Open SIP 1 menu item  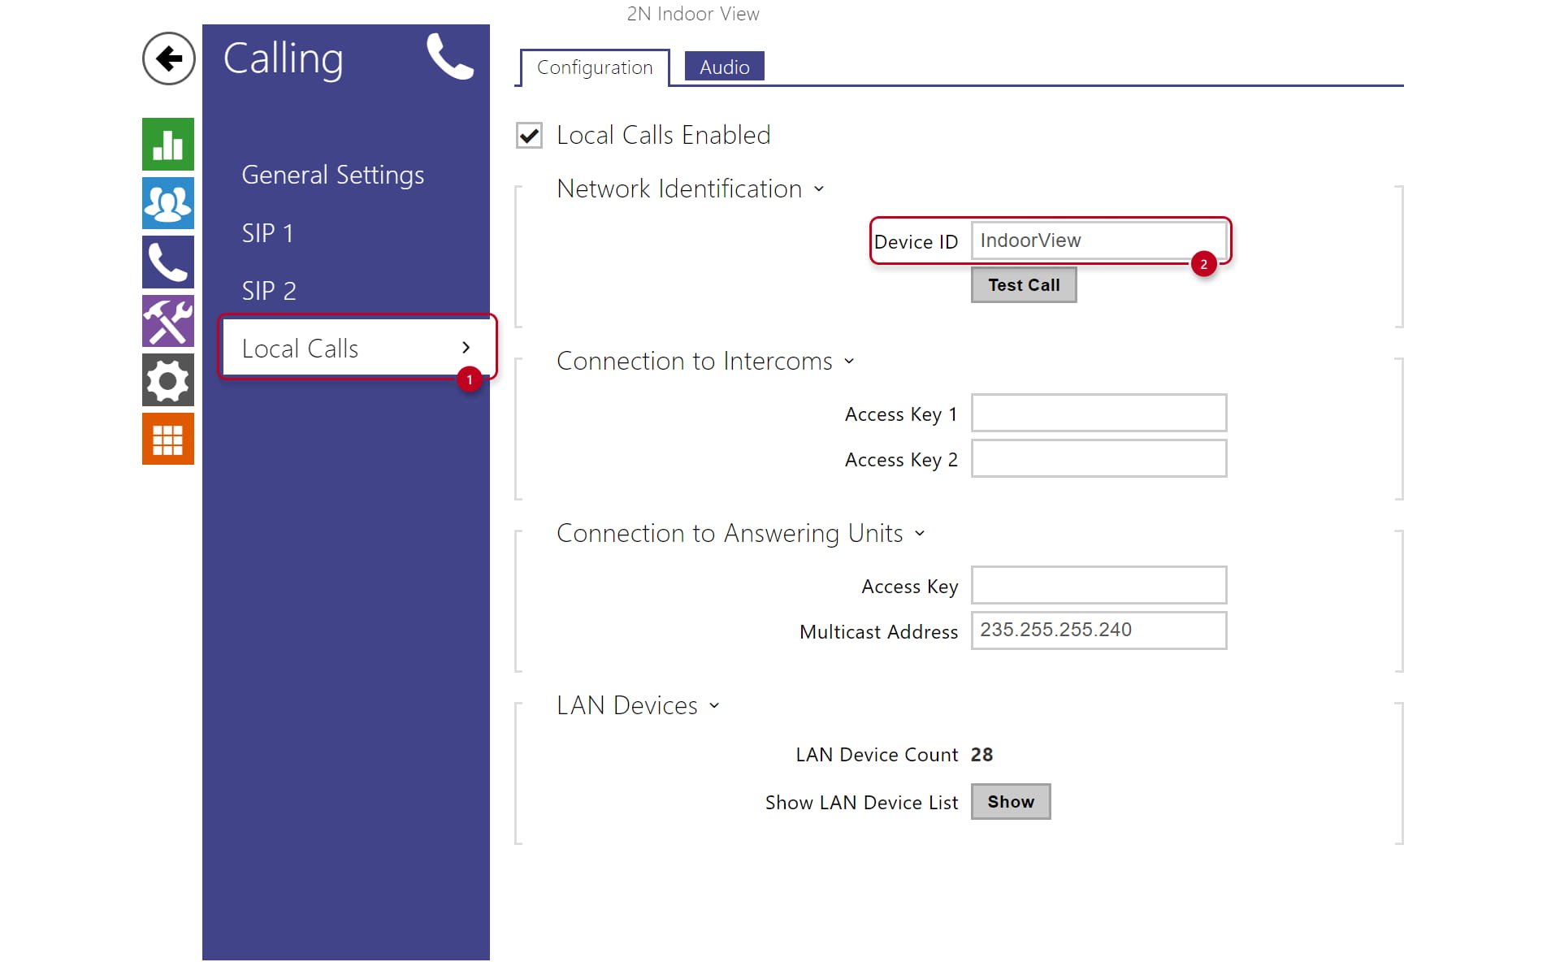click(x=267, y=233)
